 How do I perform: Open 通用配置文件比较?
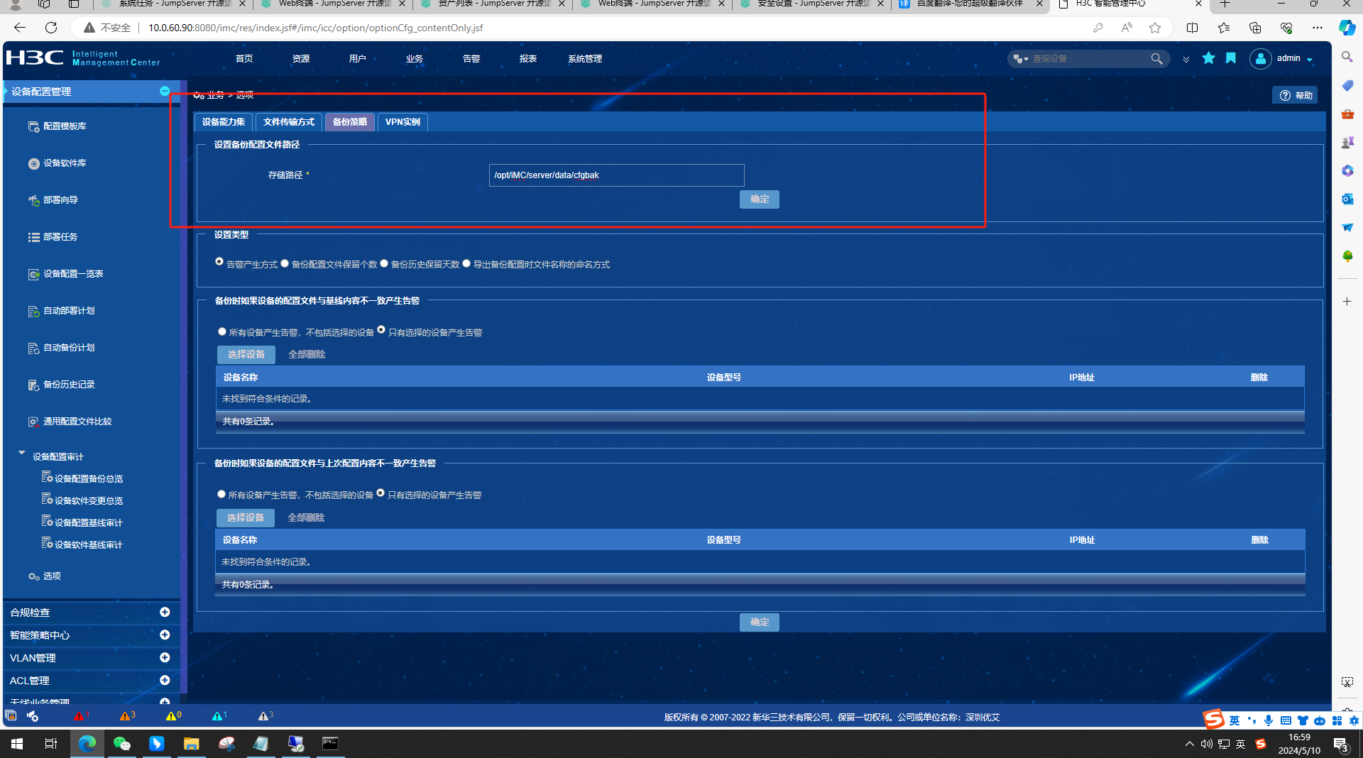pos(70,422)
